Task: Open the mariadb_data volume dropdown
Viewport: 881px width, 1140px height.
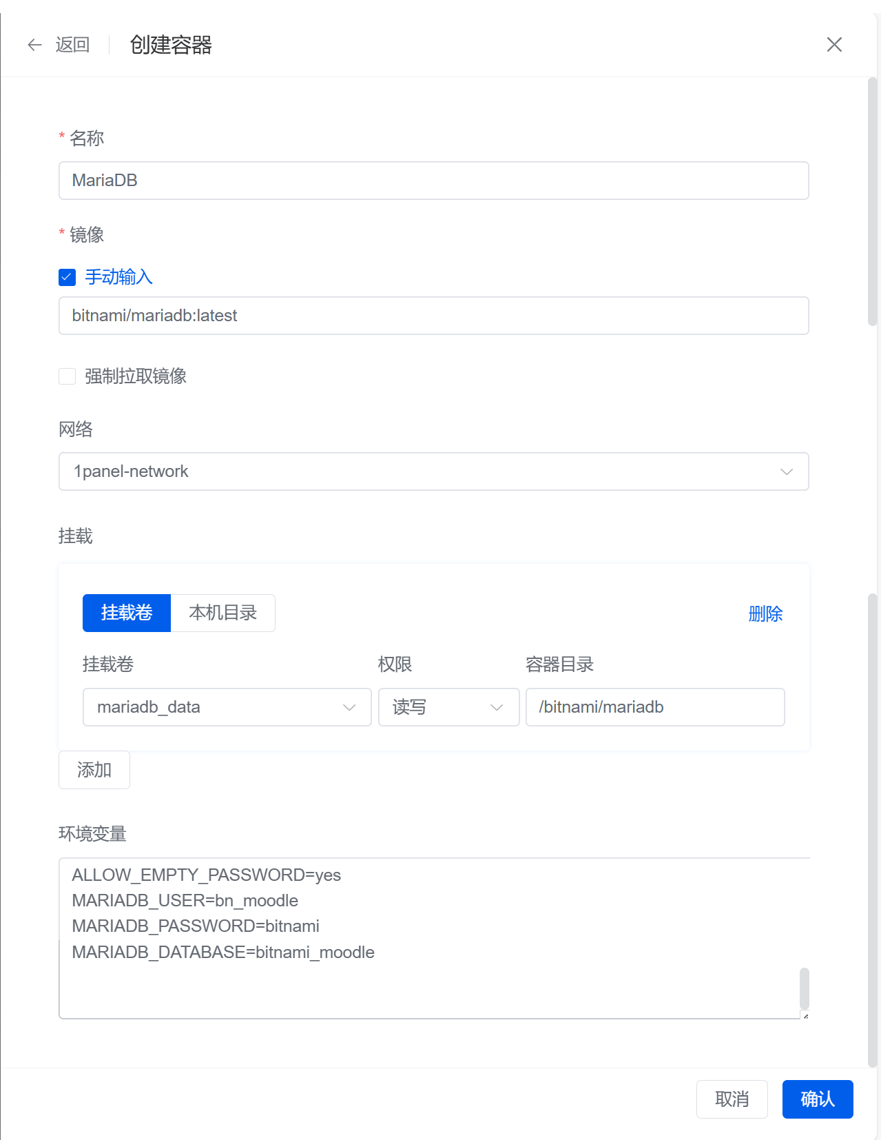Action: click(x=227, y=707)
